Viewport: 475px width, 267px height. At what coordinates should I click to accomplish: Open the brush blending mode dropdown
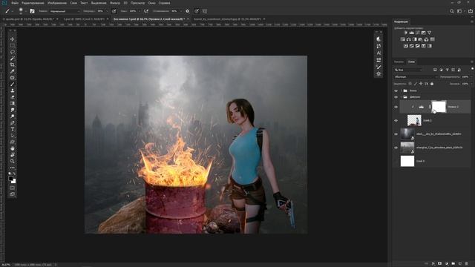[65, 11]
